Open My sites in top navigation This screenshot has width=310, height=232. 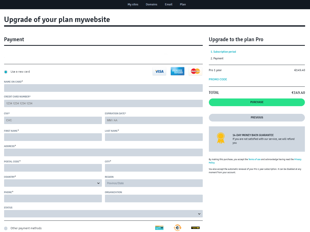tap(133, 4)
